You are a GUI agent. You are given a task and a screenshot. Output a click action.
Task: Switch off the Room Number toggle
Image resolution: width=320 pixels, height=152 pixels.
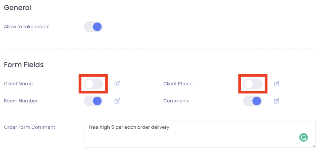[x=93, y=101]
